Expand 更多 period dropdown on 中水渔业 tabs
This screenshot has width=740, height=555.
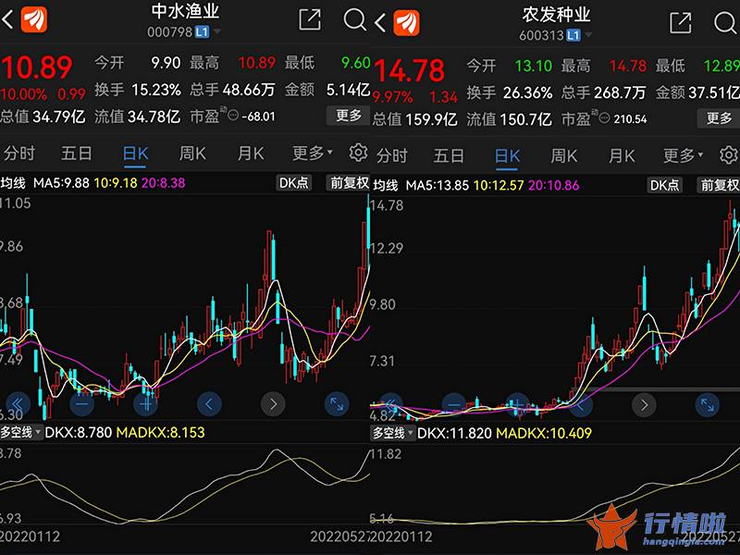click(313, 153)
